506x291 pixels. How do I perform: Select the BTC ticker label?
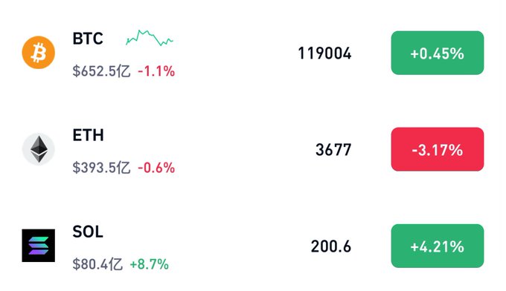[88, 39]
